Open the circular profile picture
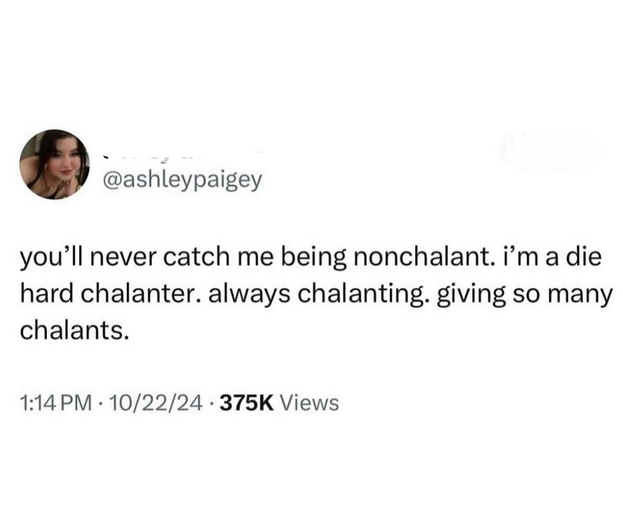 [54, 164]
